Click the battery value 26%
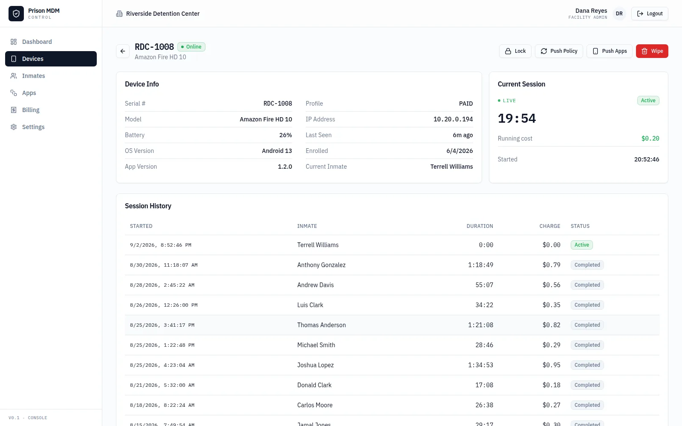This screenshot has height=426, width=682. coord(286,135)
